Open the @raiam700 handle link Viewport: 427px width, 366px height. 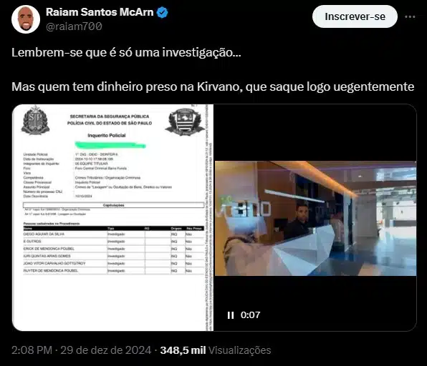(74, 26)
